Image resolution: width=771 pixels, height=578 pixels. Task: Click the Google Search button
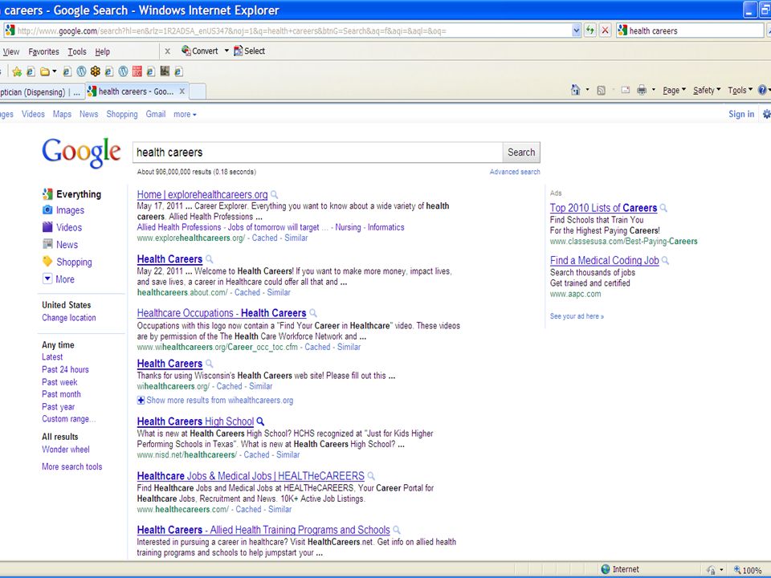[x=521, y=153]
